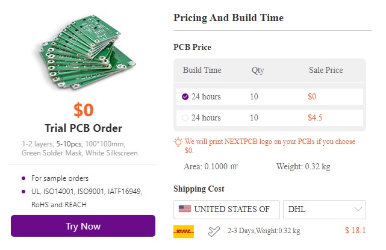
Task: Click the Sale Price column header
Action: [x=325, y=70]
